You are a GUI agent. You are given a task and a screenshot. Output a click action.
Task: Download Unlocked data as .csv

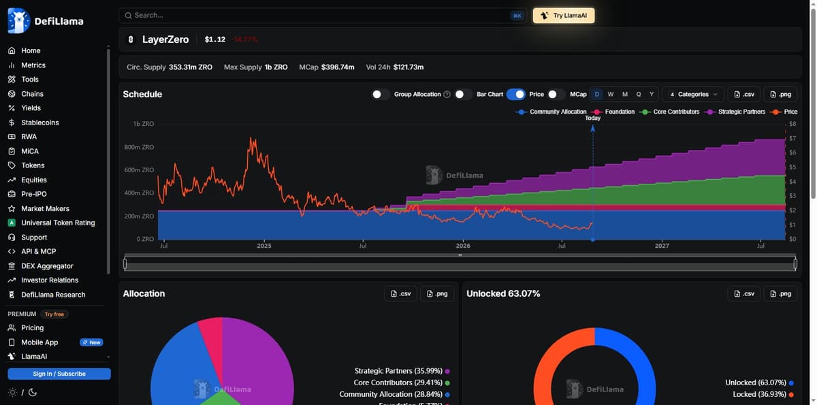(x=744, y=293)
